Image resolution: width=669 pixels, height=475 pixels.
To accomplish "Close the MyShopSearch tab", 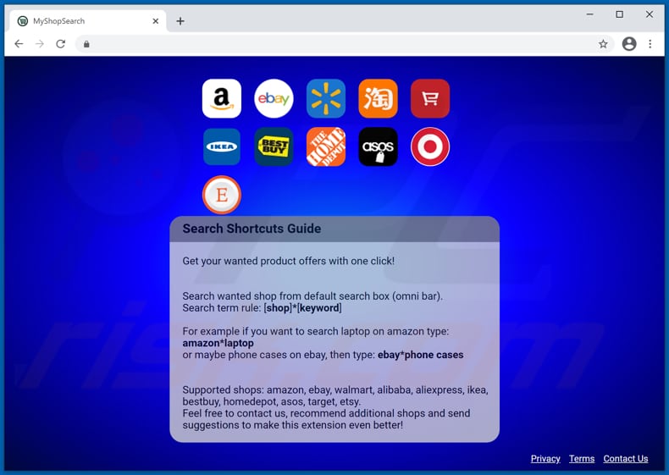I will tap(156, 21).
